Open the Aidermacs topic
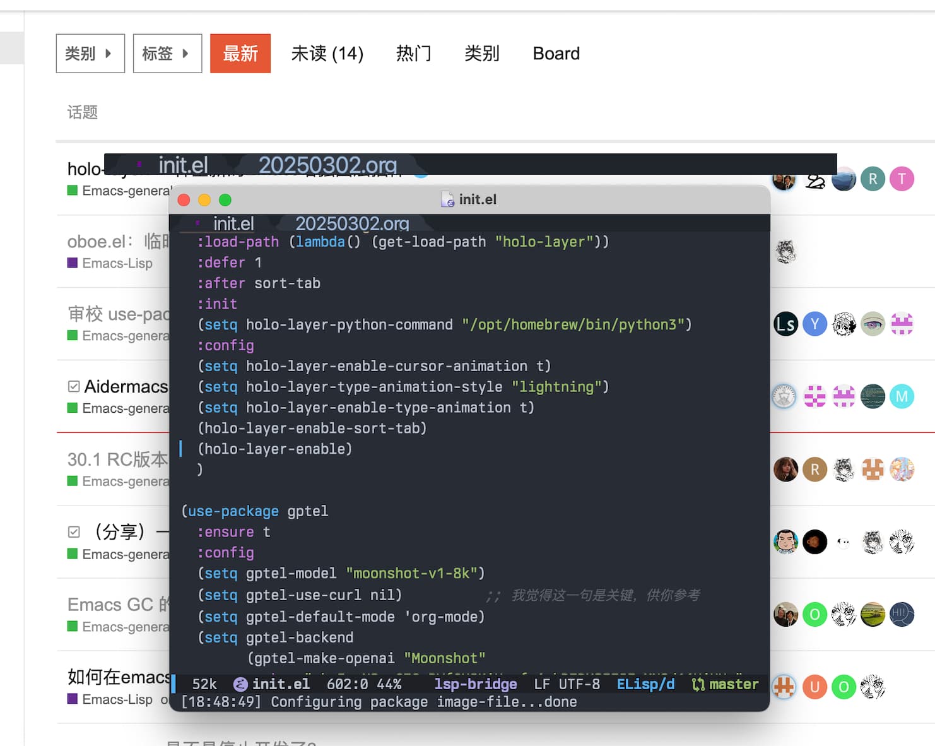 pos(126,386)
